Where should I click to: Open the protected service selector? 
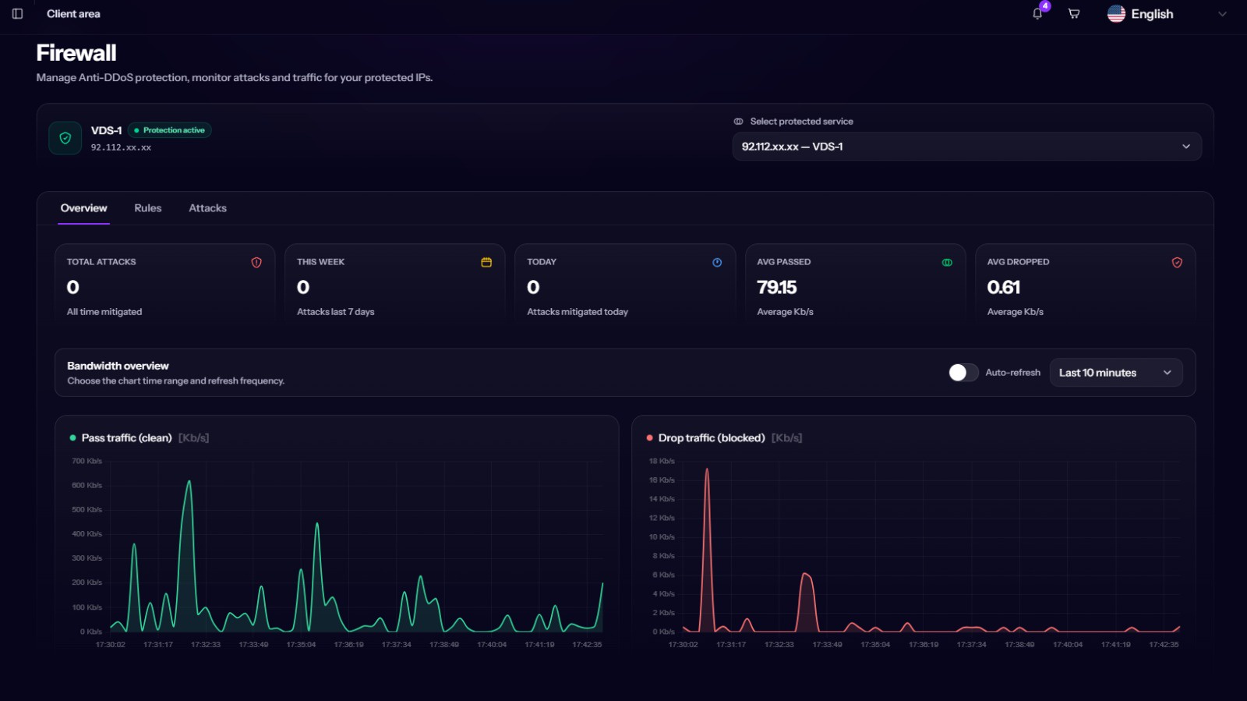966,147
